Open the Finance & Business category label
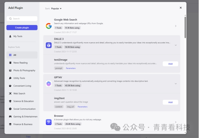The height and width of the screenshot is (138, 199). click(x=23, y=124)
